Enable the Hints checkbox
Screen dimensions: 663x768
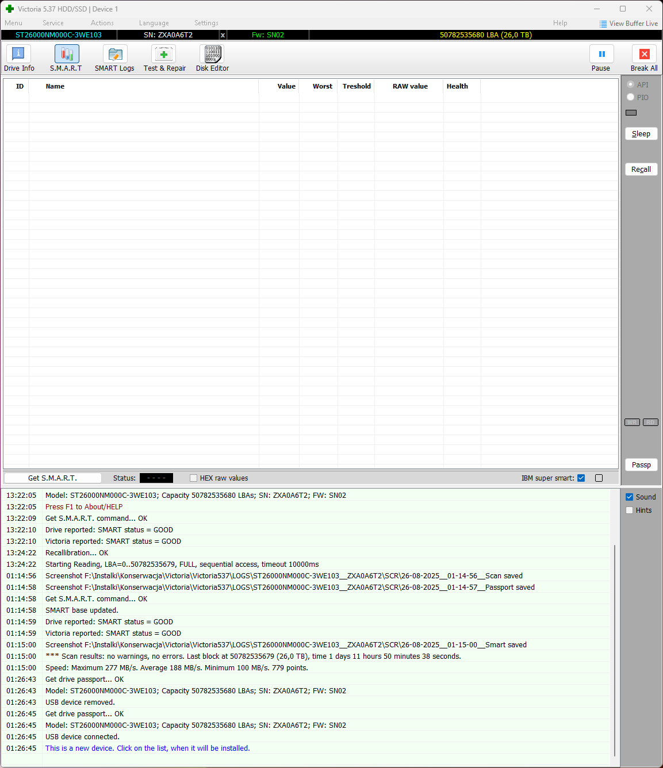[630, 510]
